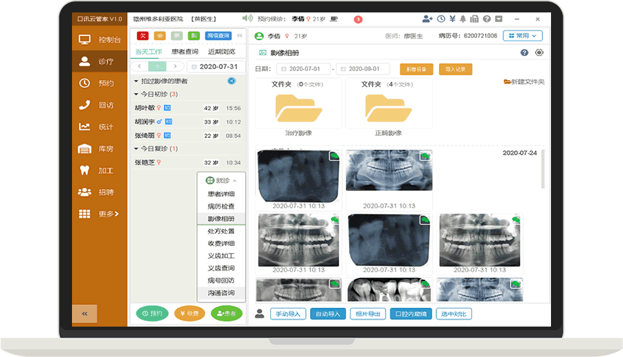Select 处方处置 from the 就诊 menu
623x357 pixels.
221,231
